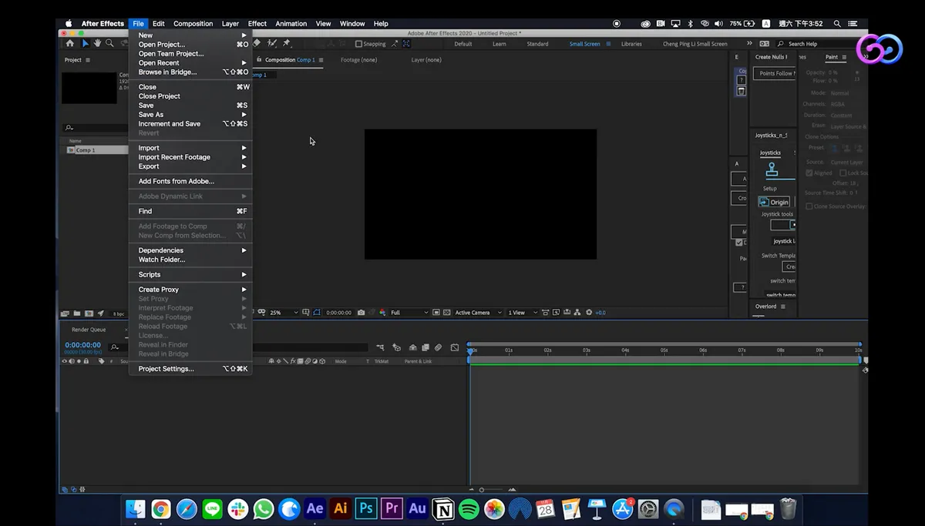Take a snapshot of the composition view
The width and height of the screenshot is (925, 526).
pyautogui.click(x=361, y=313)
